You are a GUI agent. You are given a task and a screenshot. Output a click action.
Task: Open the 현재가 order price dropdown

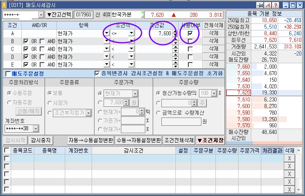coord(135,94)
